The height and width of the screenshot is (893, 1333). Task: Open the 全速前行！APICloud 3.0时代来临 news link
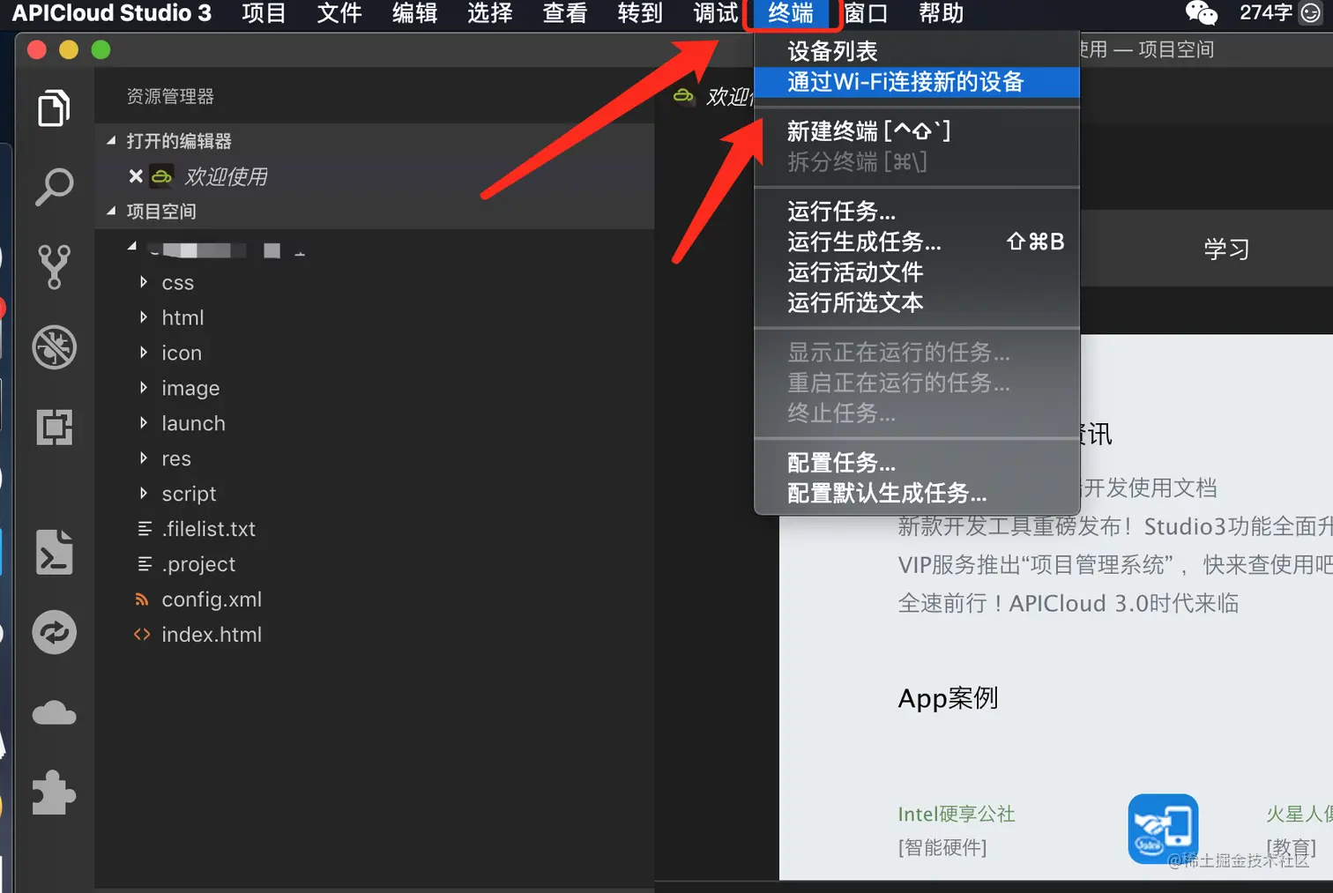click(1069, 603)
